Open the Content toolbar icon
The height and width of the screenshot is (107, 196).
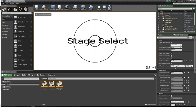coord(53,8)
